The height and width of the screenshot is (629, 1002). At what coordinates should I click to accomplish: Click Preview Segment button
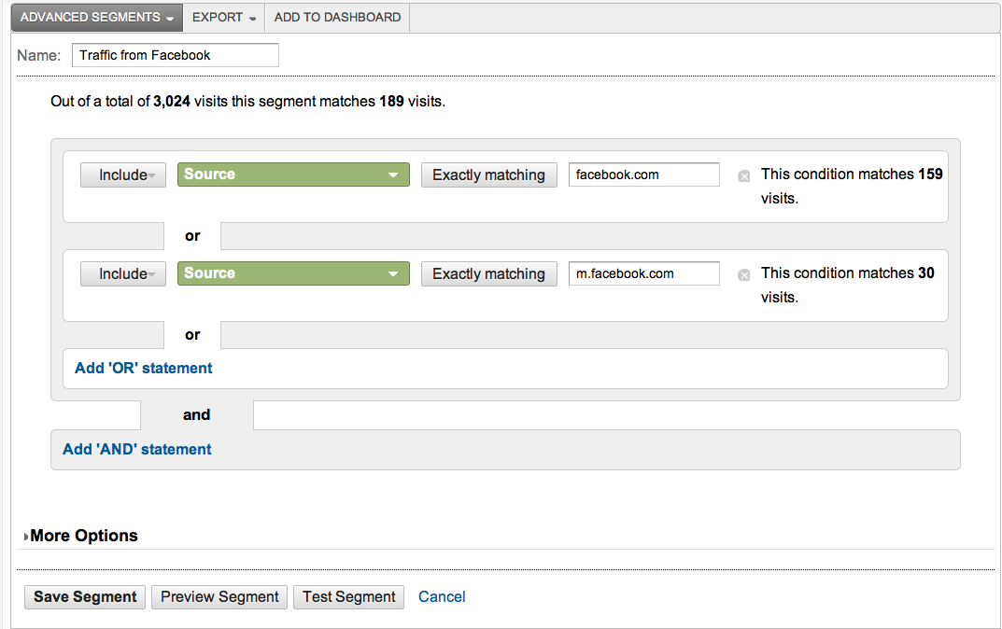pyautogui.click(x=219, y=597)
